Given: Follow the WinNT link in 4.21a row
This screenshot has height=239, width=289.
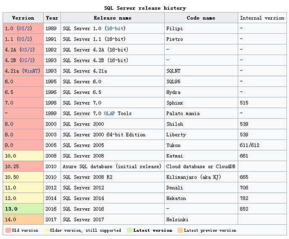Looking at the screenshot, I should (x=31, y=71).
